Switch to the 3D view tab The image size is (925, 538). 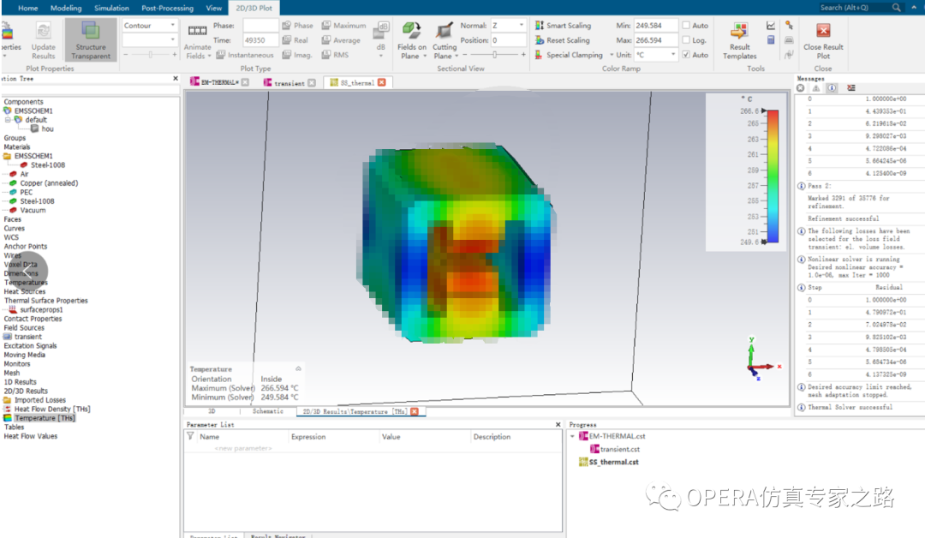(212, 411)
